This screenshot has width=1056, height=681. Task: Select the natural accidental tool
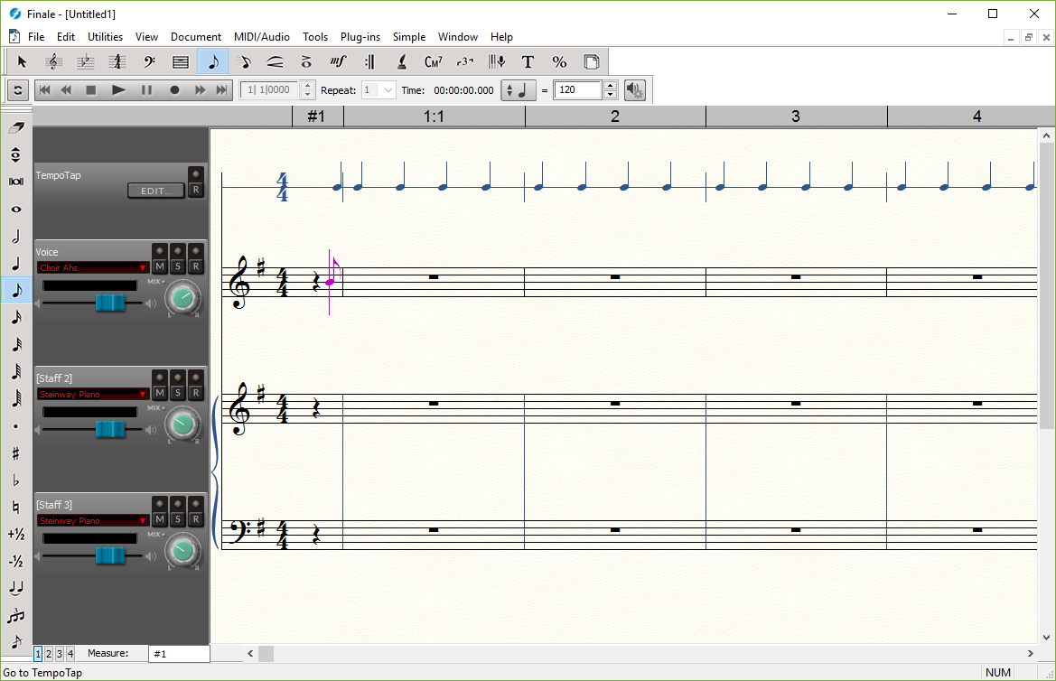point(16,508)
